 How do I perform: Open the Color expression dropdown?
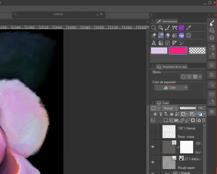pyautogui.click(x=171, y=88)
